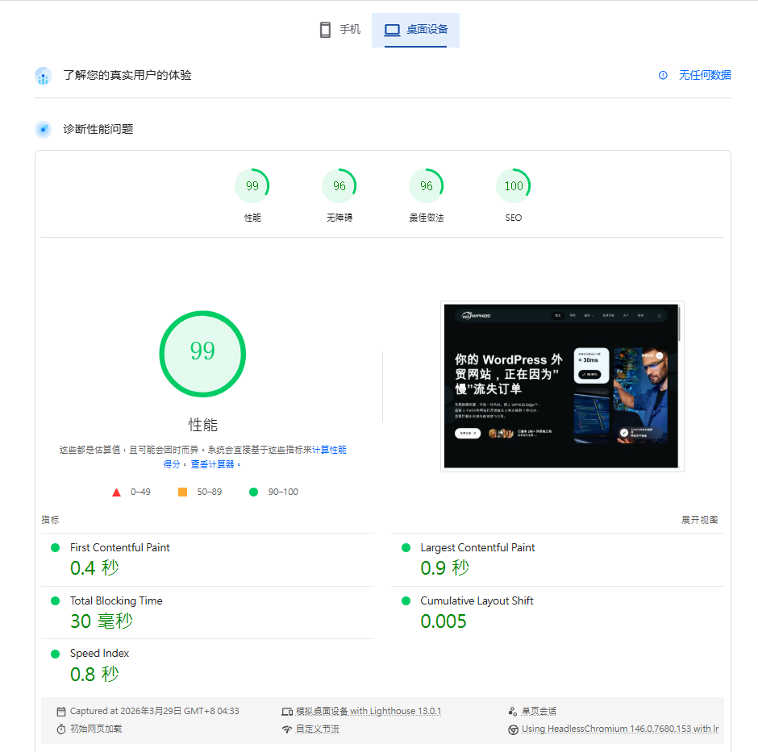This screenshot has height=752, width=758.
Task: Jump to the 无障碍 score gauge of 96
Action: point(339,187)
